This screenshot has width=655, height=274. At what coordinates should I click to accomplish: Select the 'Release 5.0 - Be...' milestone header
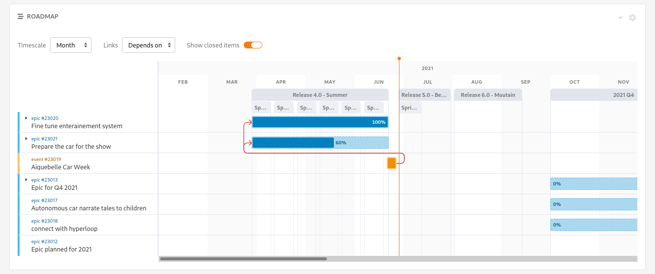tap(424, 95)
